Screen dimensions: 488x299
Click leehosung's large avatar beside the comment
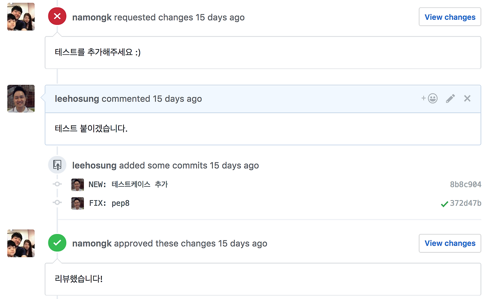[21, 99]
